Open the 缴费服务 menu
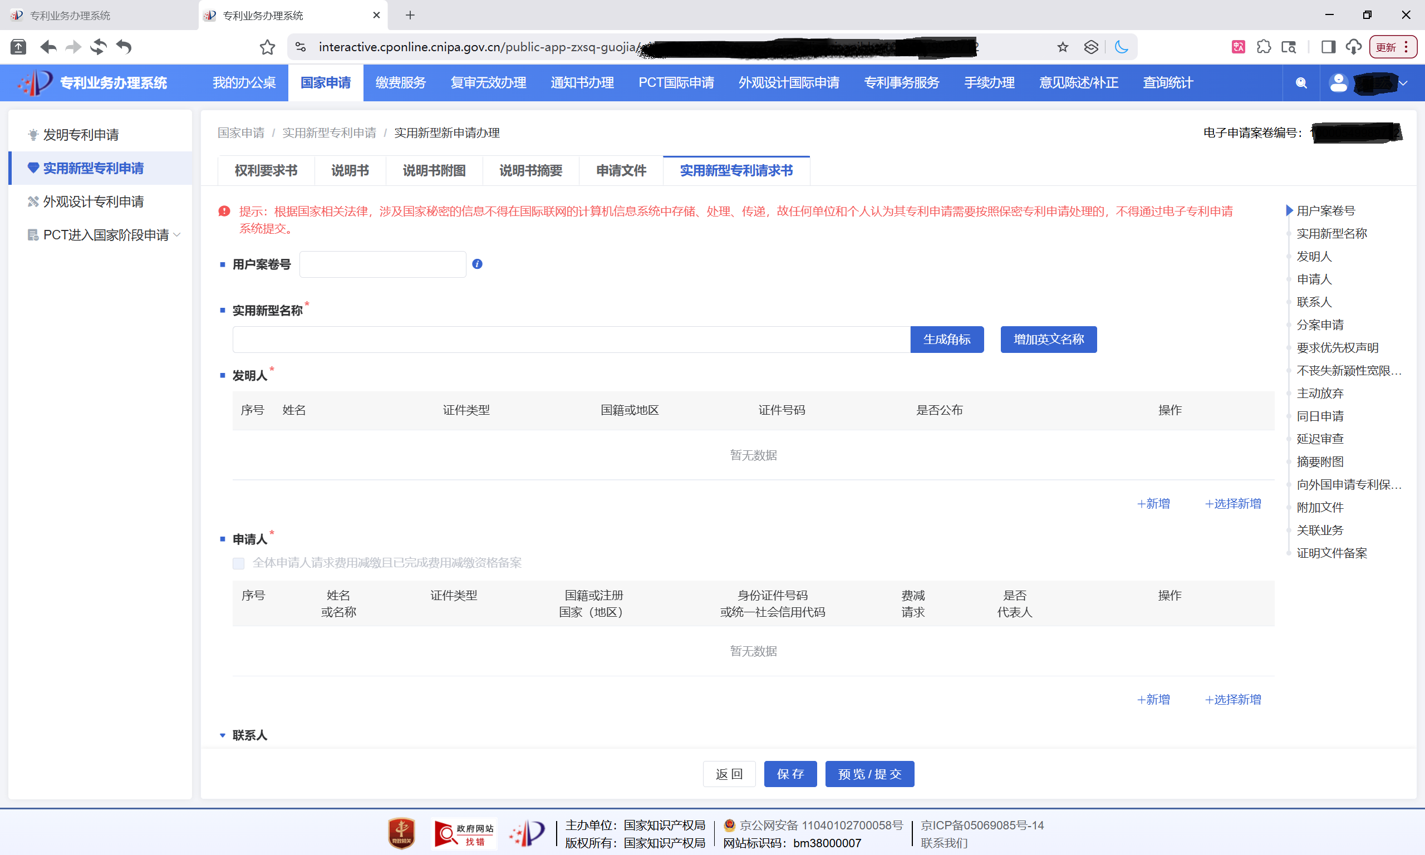 (400, 83)
